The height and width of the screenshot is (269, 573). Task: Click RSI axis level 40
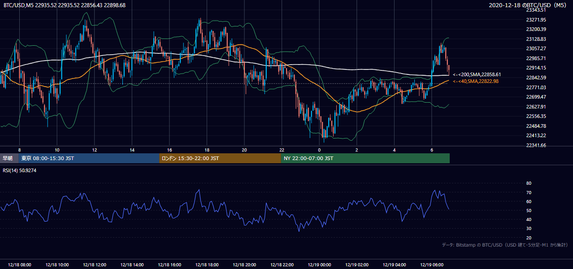(529, 219)
